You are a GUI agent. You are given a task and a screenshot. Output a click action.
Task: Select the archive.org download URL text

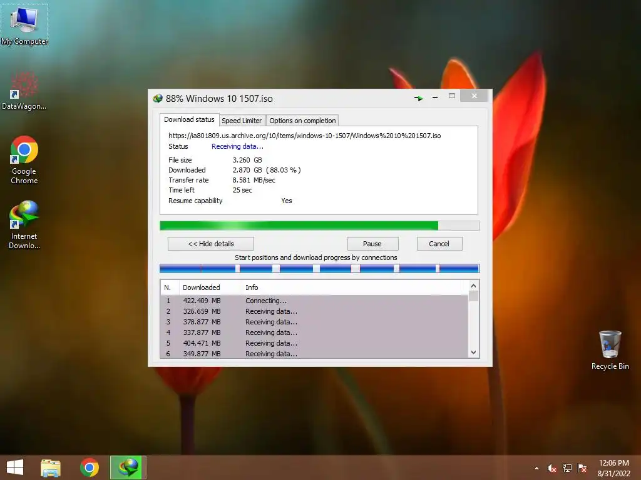tap(305, 136)
